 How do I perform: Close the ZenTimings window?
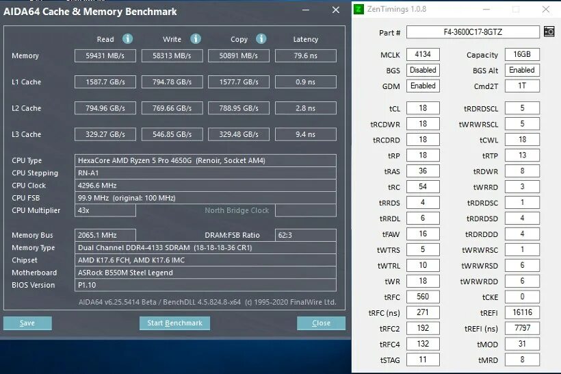546,10
